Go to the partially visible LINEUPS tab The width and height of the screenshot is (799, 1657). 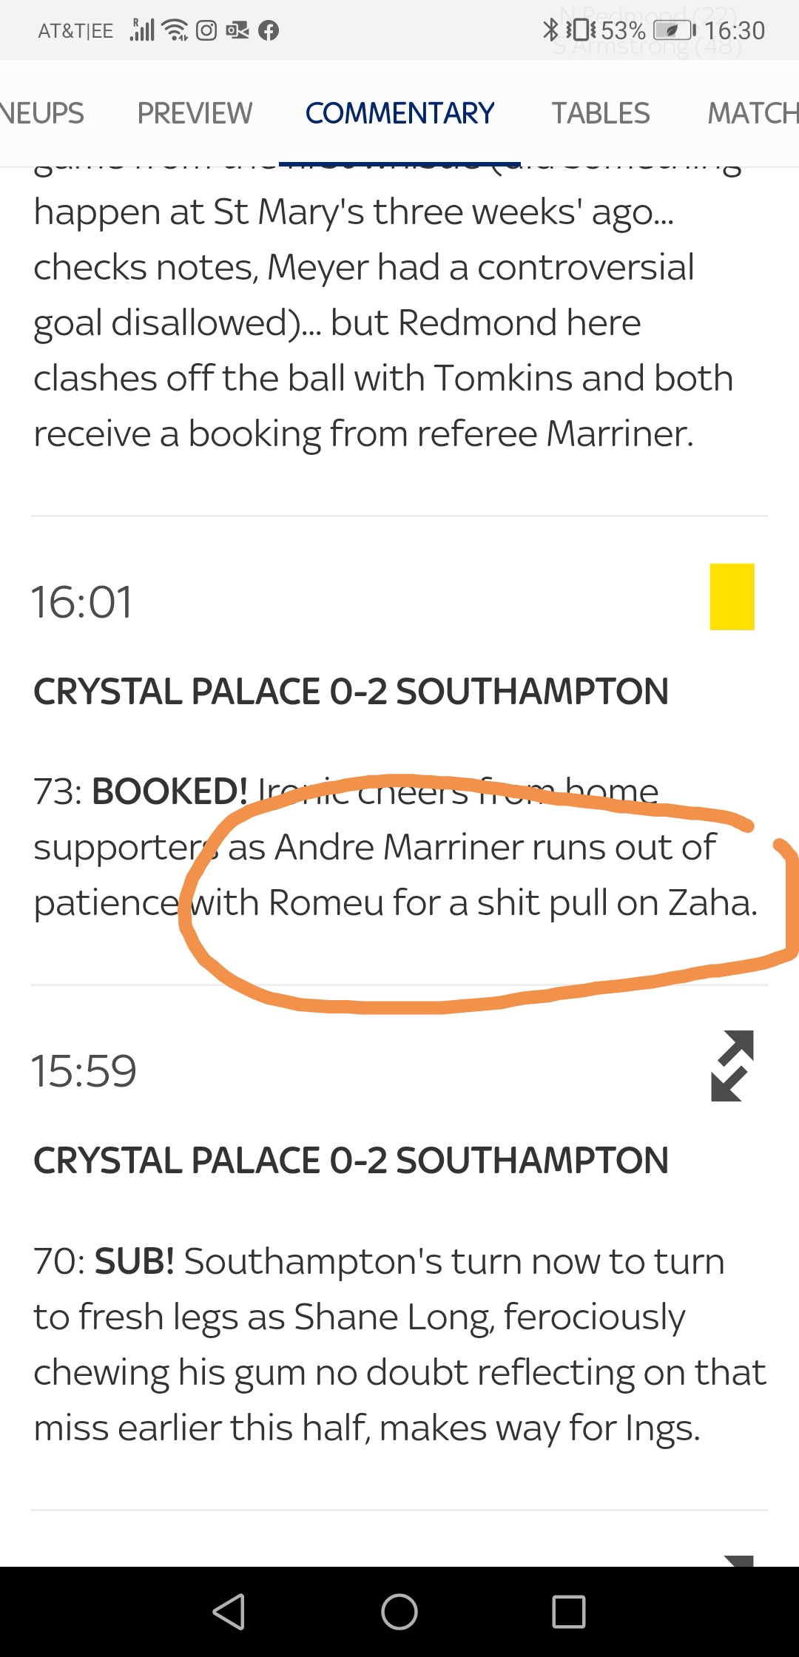click(x=41, y=113)
